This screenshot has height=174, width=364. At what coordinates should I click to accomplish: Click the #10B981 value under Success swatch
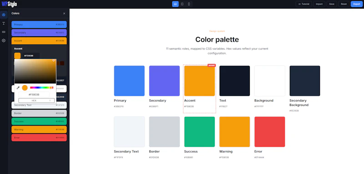189,157
